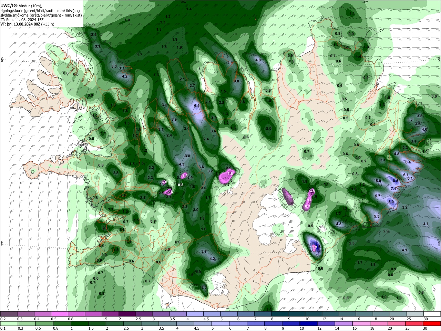Select the 7.1 precipitation value near east coast

(x=393, y=189)
